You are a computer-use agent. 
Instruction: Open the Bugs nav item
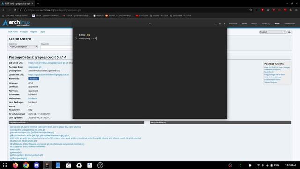coord(254,23)
